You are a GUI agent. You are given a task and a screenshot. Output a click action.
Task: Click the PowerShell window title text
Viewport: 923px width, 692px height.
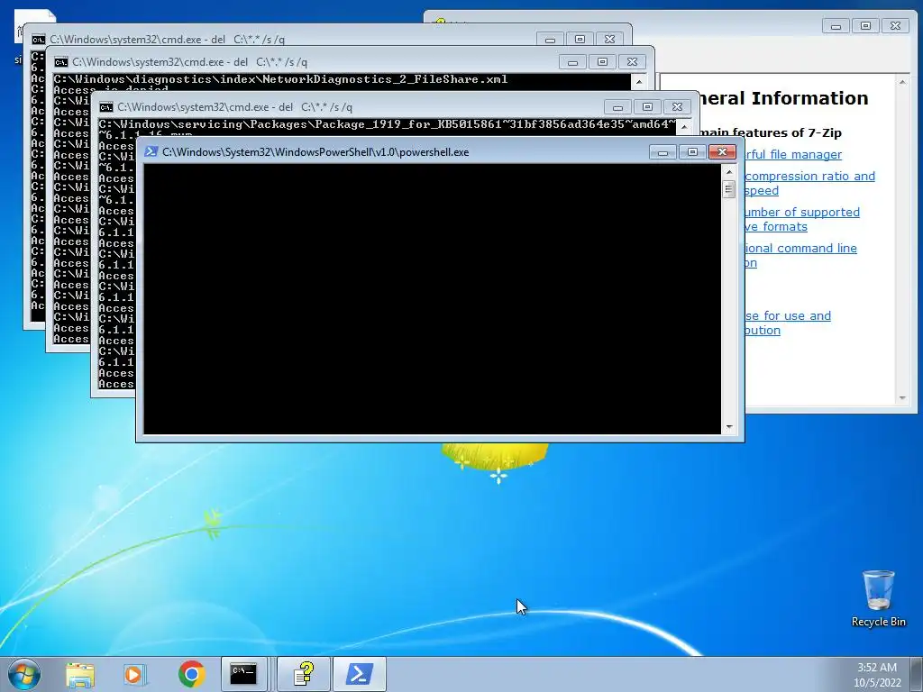point(315,151)
